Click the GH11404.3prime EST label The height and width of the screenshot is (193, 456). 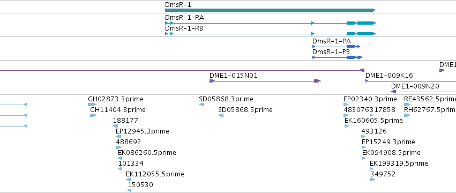(118, 110)
